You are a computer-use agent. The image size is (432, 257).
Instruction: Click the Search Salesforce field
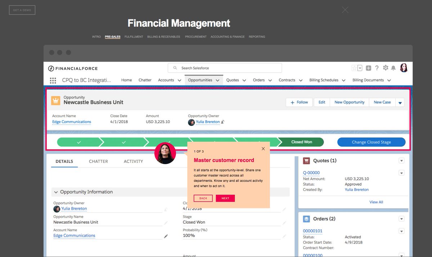coord(225,68)
